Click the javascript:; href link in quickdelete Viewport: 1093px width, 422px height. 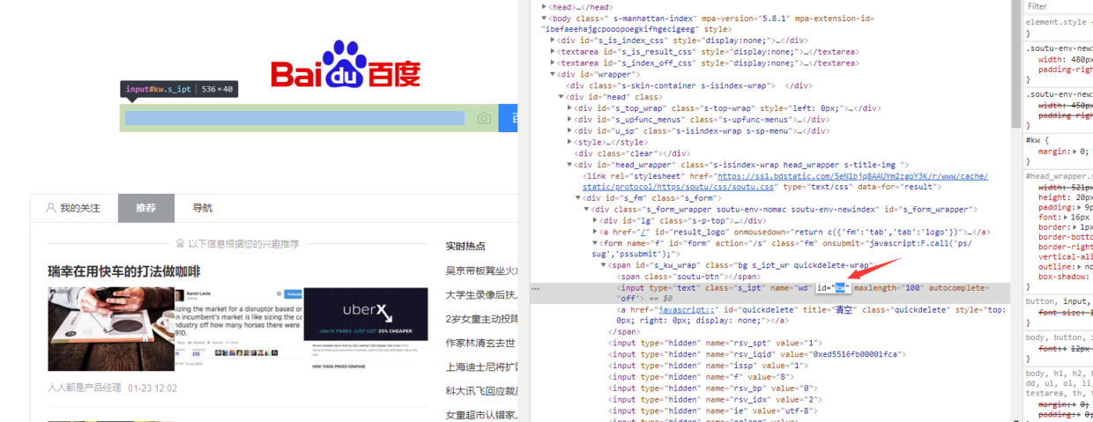pos(685,310)
